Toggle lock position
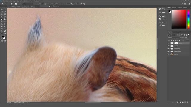Viewport: 191px width, 107px height. pyautogui.click(x=175, y=40)
